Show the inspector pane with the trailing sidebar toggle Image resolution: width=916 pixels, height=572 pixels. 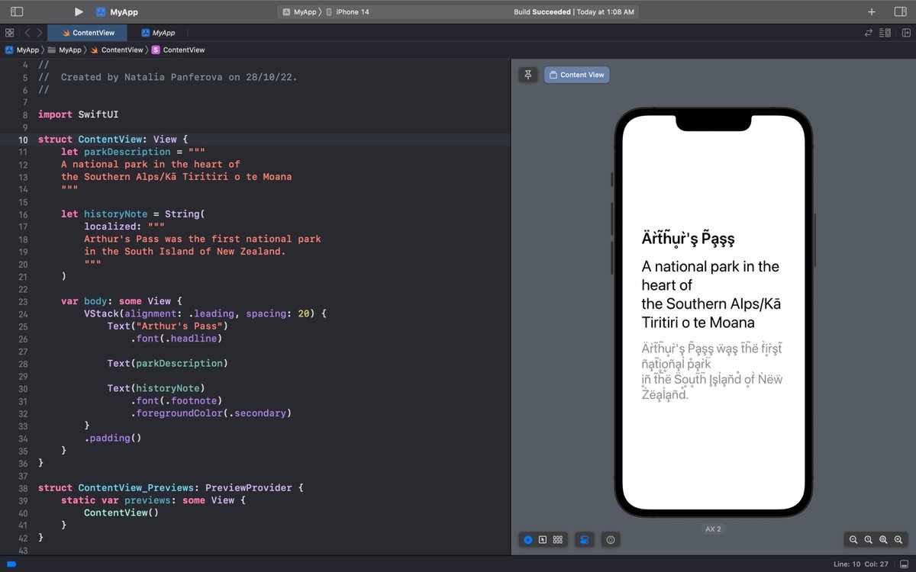(901, 11)
